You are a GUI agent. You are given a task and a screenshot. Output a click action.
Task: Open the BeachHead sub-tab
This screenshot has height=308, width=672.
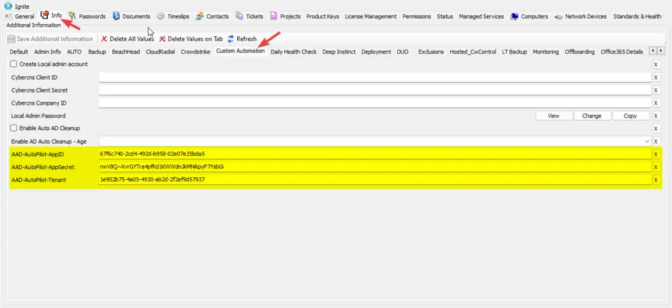coord(126,52)
